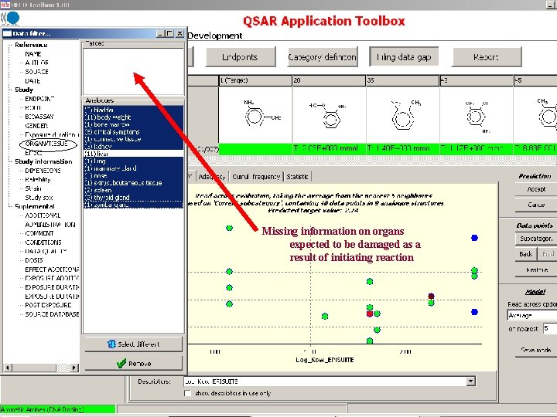Select kidney in the Analogues list
The width and height of the screenshot is (557, 417).
tap(133, 146)
